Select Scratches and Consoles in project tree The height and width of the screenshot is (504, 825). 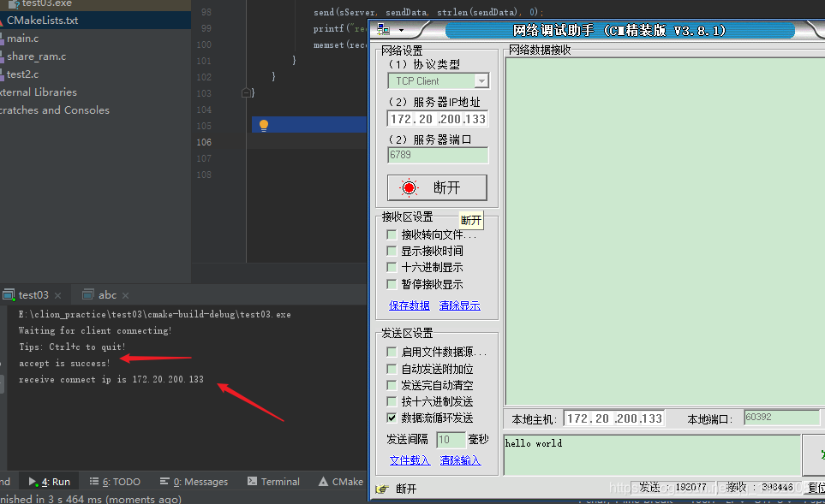point(55,110)
